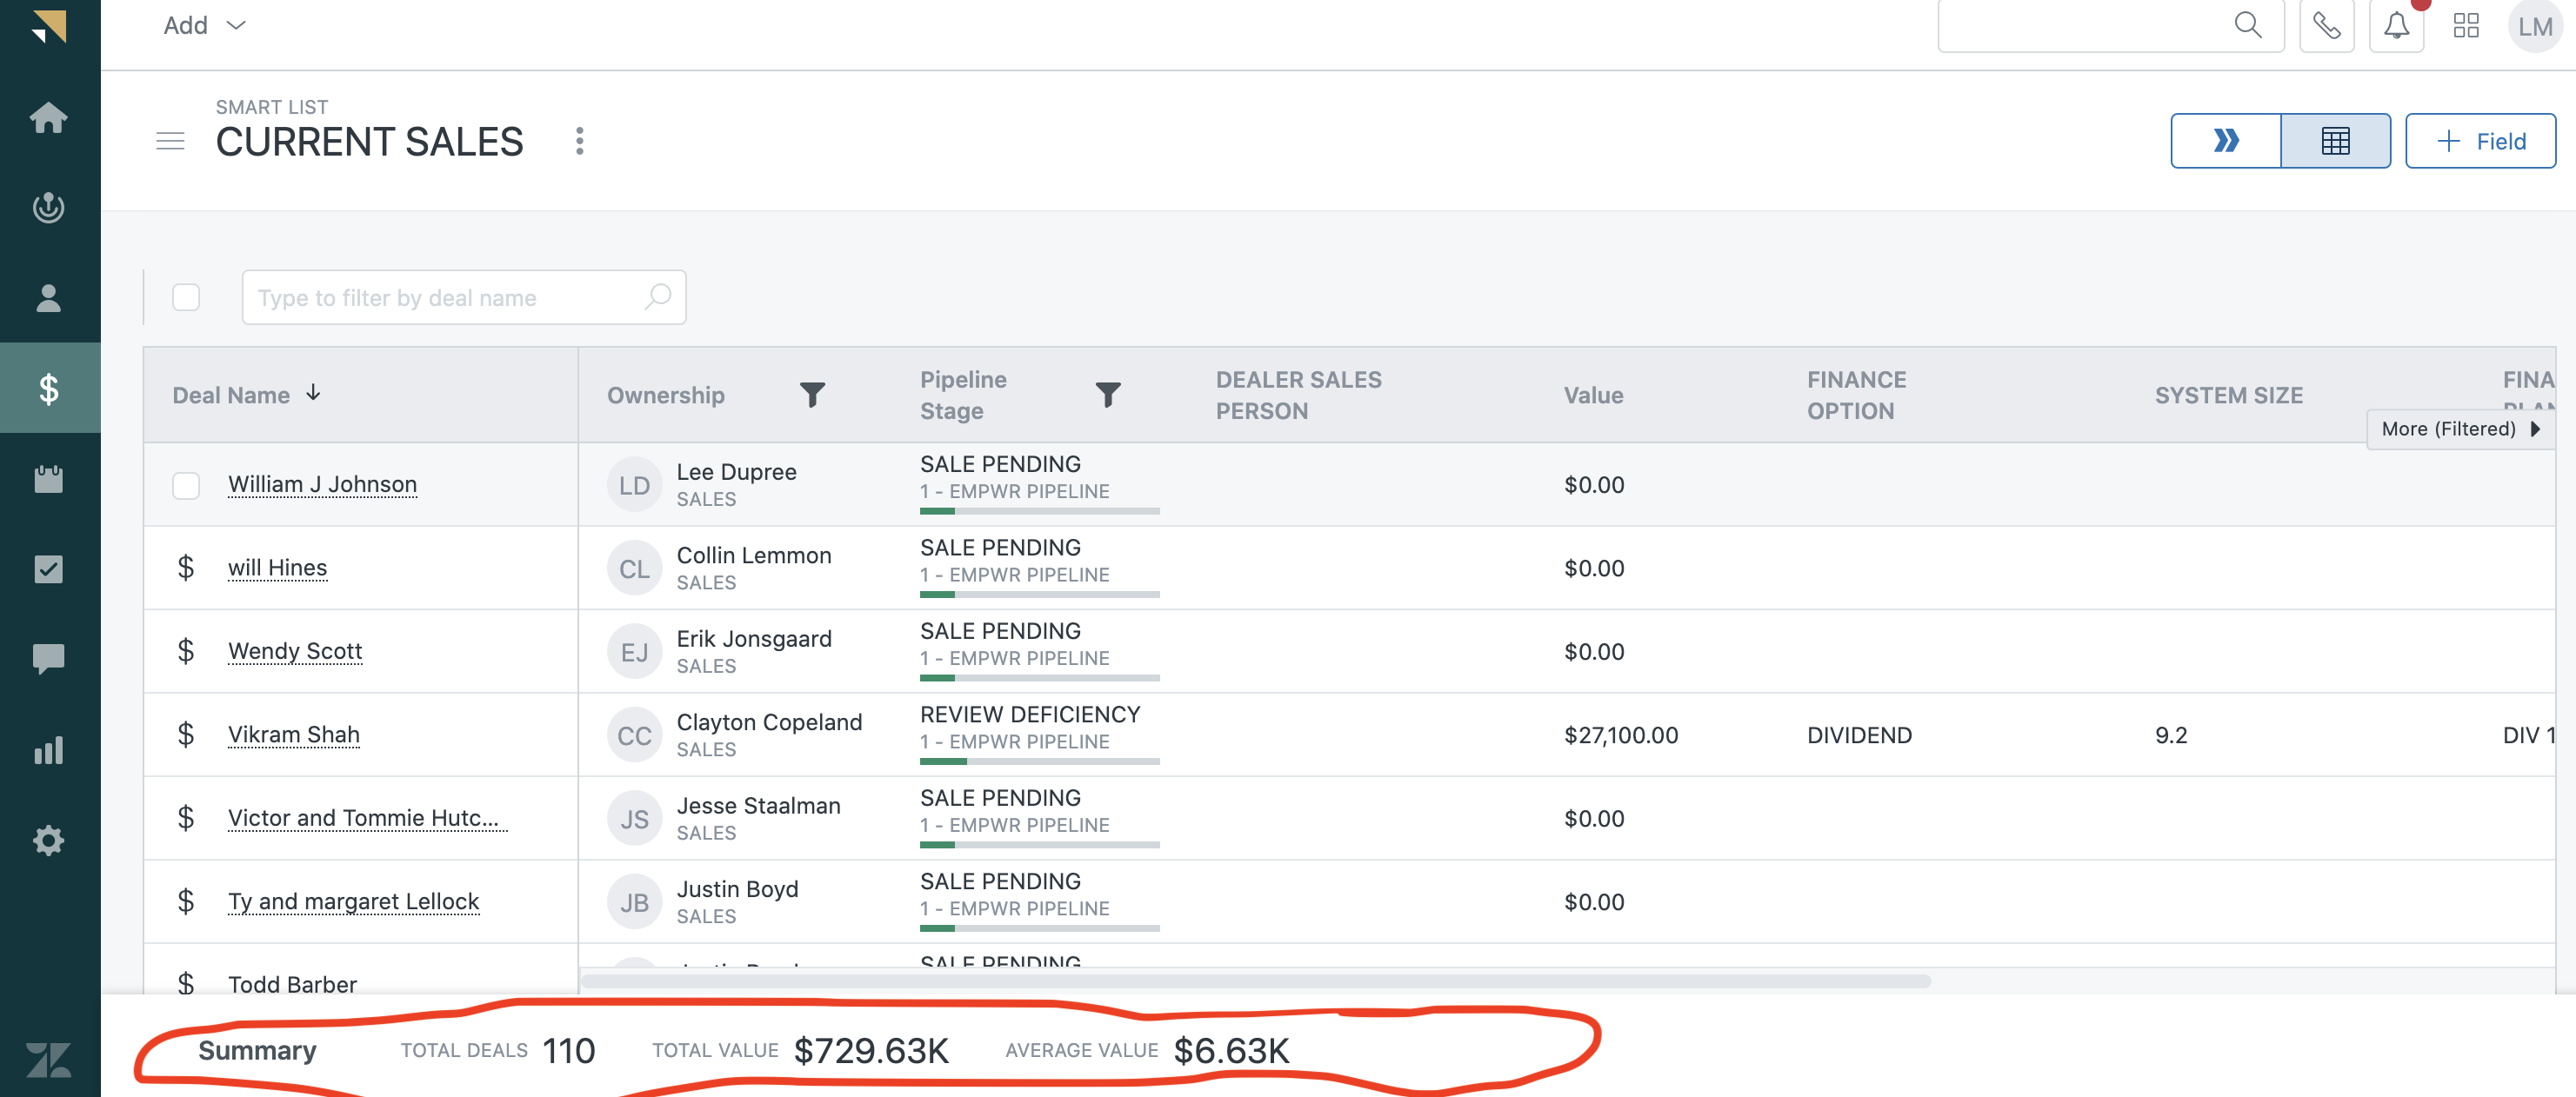The height and width of the screenshot is (1097, 2576).
Task: Open the Vikram Shah deal link
Action: pos(293,735)
